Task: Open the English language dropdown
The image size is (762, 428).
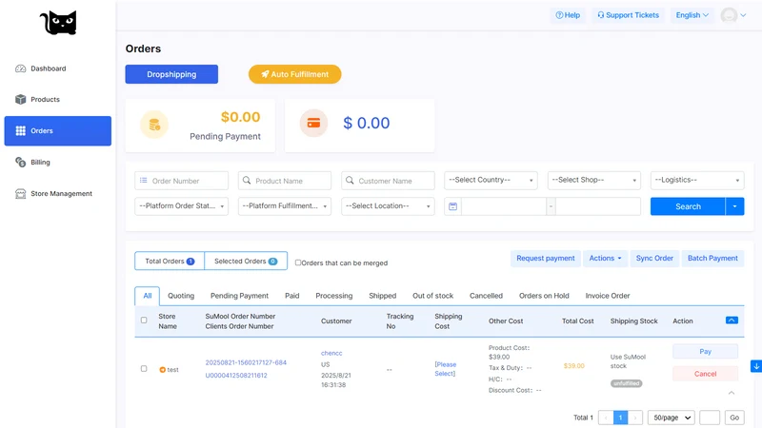Action: point(692,15)
